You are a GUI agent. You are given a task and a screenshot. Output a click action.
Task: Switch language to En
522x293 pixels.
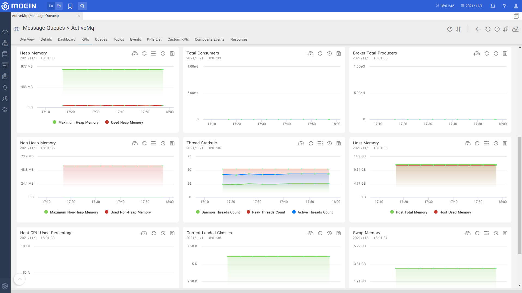[59, 6]
